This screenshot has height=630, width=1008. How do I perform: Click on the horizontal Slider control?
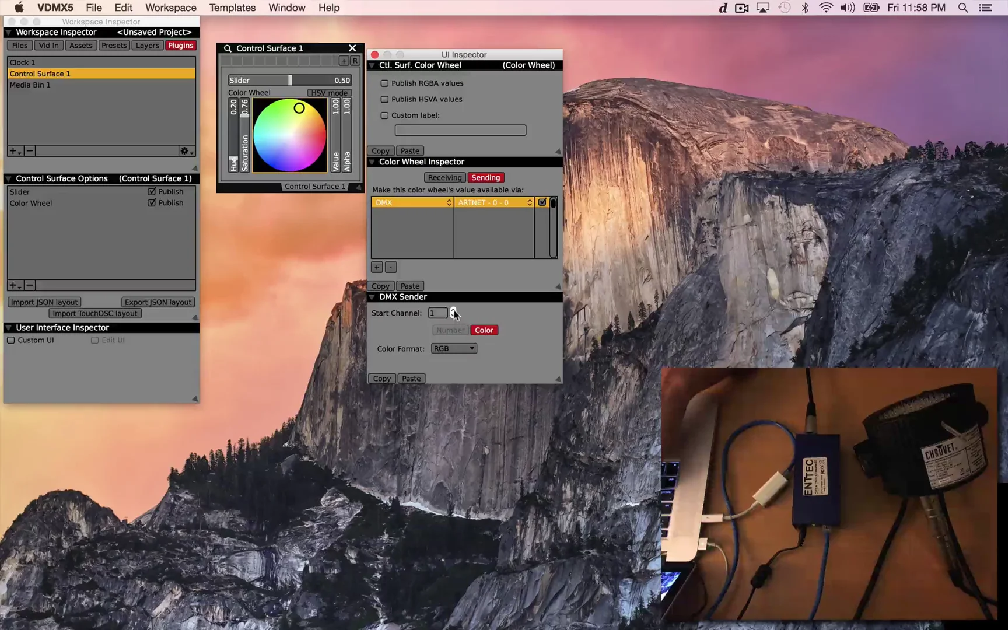click(290, 80)
